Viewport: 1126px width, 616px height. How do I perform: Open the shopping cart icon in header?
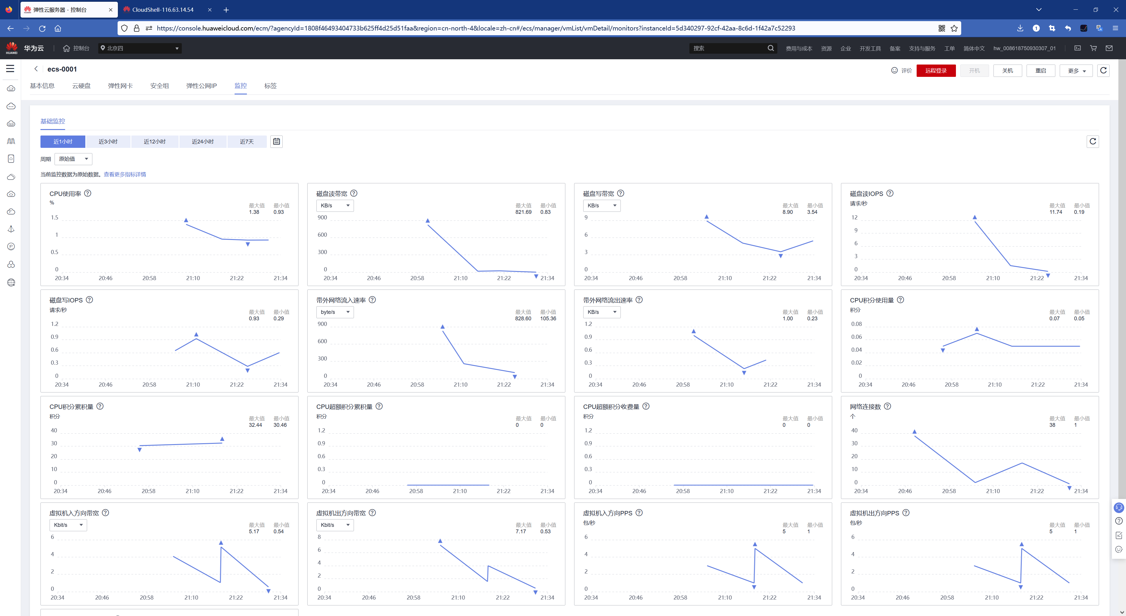[1093, 48]
